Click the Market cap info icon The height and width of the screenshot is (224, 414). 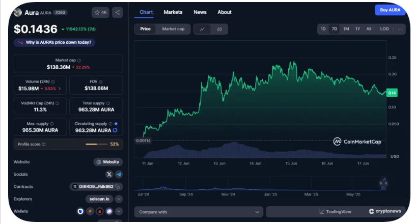pyautogui.click(x=78, y=60)
